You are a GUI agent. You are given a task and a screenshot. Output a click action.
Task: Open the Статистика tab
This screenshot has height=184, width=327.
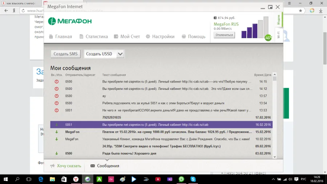pyautogui.click(x=94, y=36)
